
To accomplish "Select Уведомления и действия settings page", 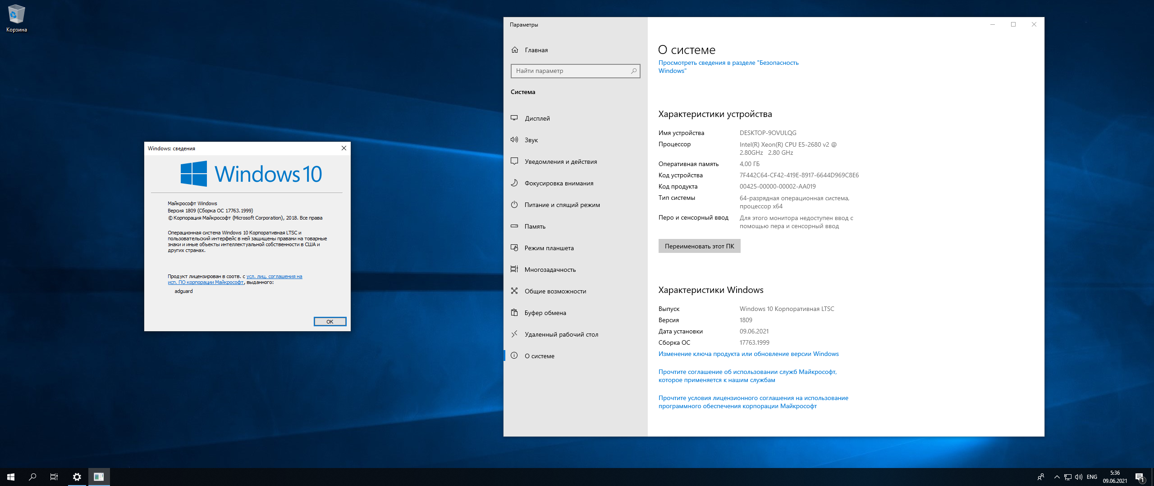I will pos(575,162).
